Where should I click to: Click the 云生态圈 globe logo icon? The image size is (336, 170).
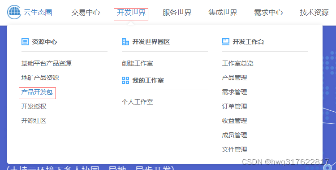14,12
